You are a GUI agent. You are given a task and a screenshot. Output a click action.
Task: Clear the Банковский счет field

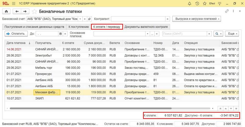pyautogui.click(x=85, y=19)
